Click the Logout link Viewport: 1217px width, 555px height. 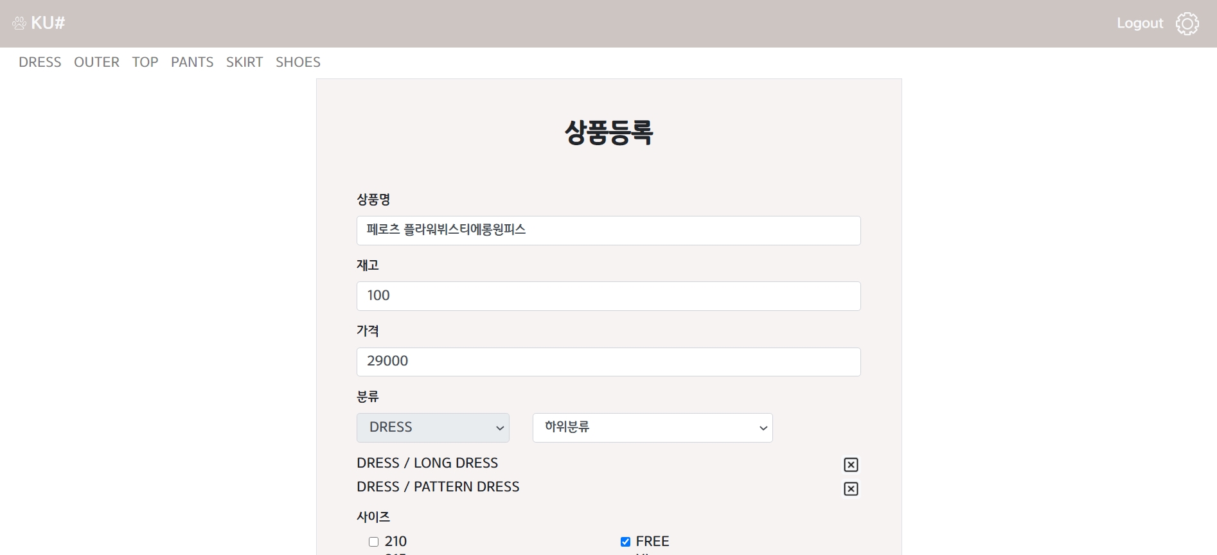[1140, 24]
